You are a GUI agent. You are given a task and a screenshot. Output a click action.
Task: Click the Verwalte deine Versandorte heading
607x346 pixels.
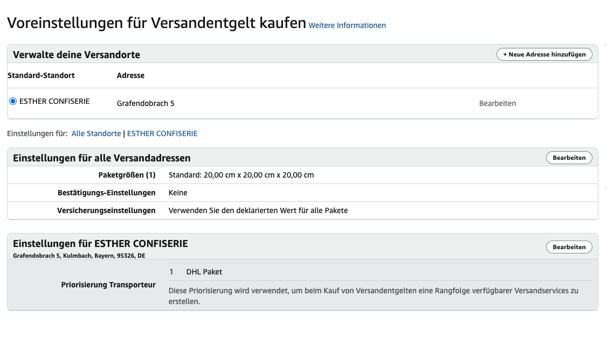click(x=77, y=55)
